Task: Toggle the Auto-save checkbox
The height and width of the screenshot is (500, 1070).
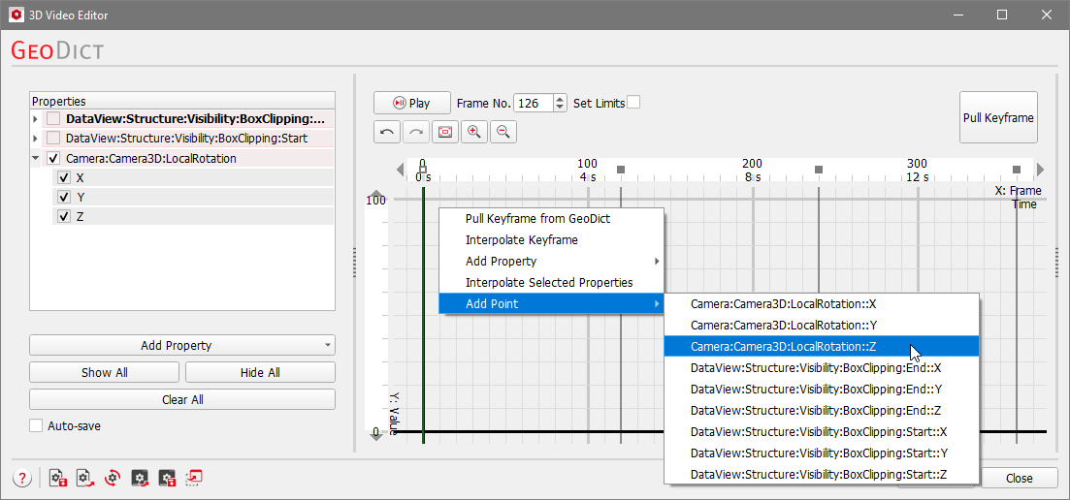Action: coord(37,425)
